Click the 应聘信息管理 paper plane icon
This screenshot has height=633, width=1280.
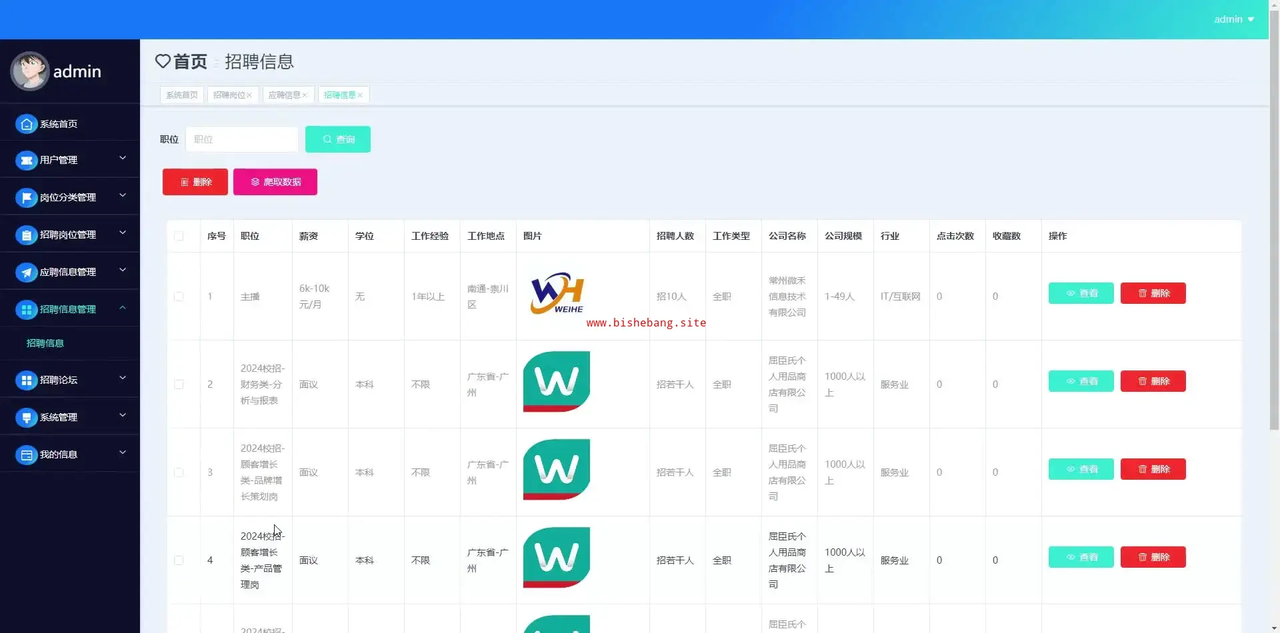coord(26,273)
